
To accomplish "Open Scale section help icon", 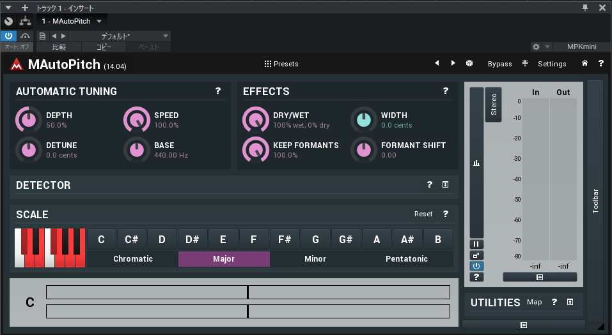I will pyautogui.click(x=445, y=214).
